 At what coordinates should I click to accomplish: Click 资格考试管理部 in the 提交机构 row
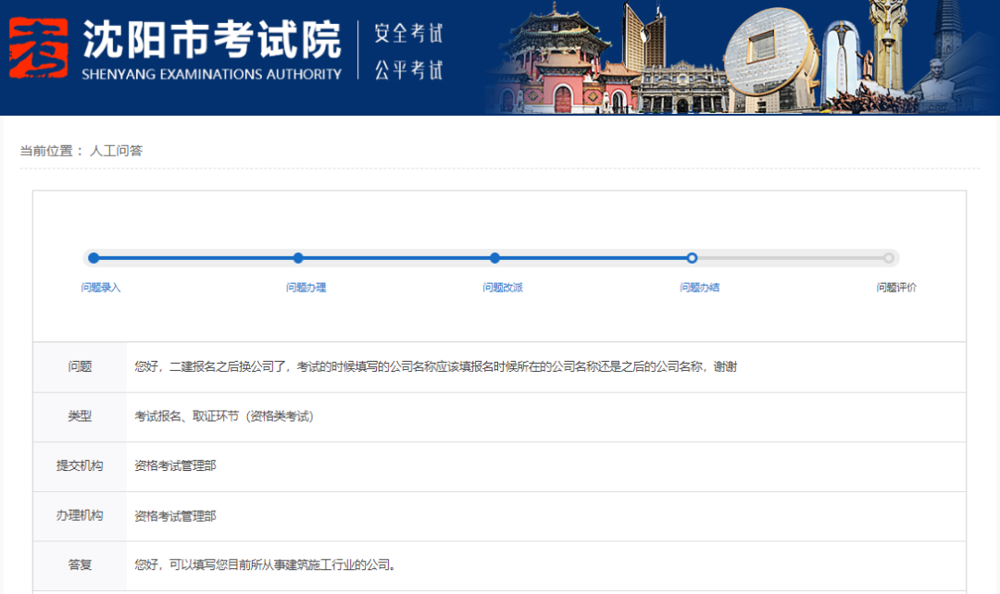coord(175,466)
